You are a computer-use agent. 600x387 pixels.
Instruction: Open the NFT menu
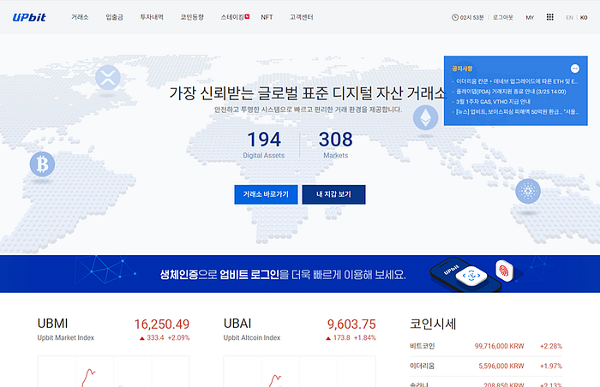click(267, 17)
